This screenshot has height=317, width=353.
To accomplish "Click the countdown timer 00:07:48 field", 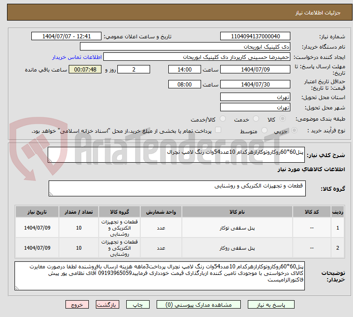I will pyautogui.click(x=85, y=69).
